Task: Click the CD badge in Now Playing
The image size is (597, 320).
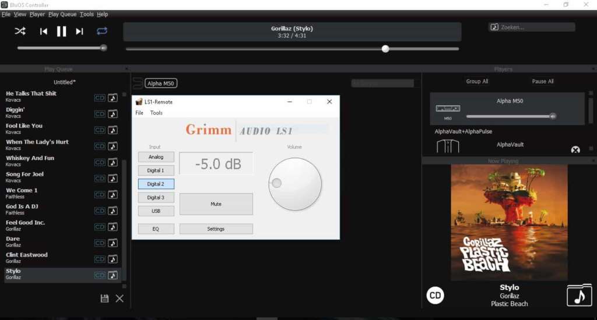Action: [435, 296]
